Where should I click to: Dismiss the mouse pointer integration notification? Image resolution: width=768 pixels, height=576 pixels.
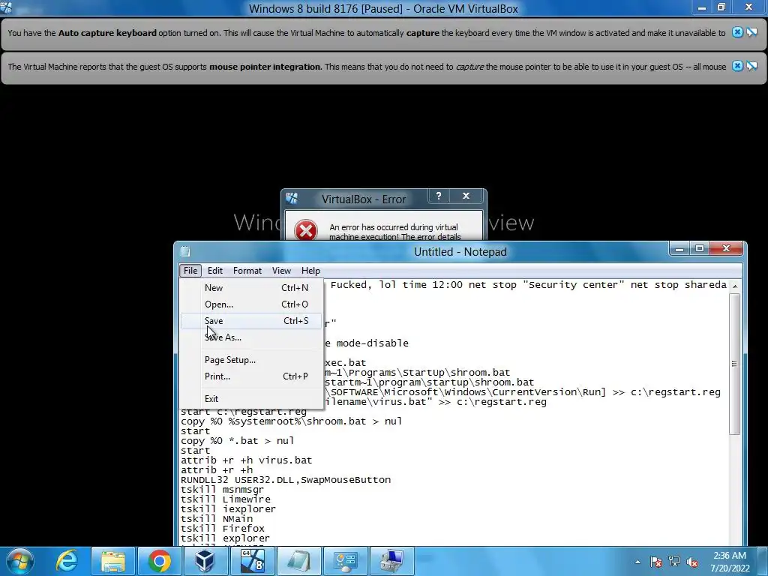737,66
